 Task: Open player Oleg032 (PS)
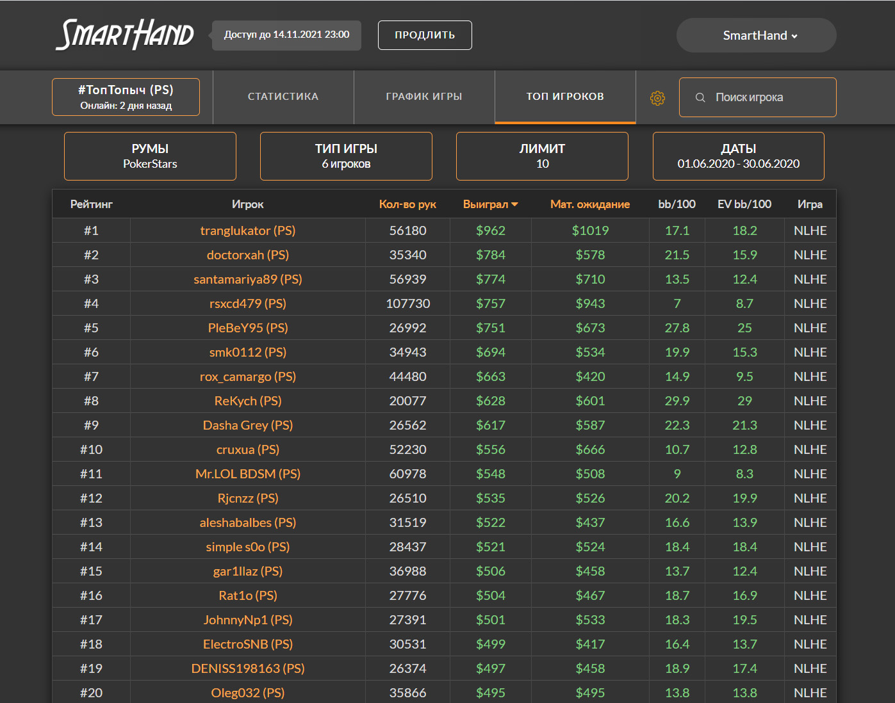248,693
